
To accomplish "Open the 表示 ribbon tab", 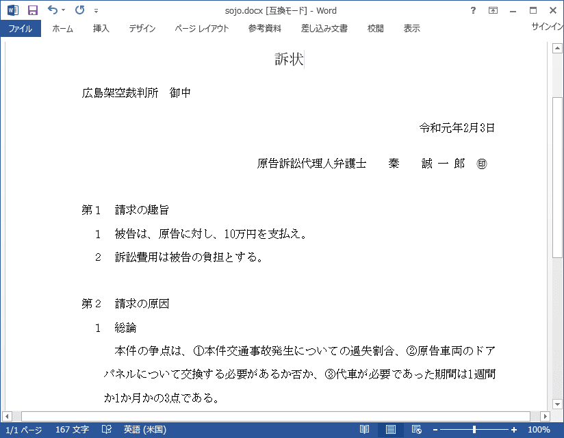I will point(411,28).
